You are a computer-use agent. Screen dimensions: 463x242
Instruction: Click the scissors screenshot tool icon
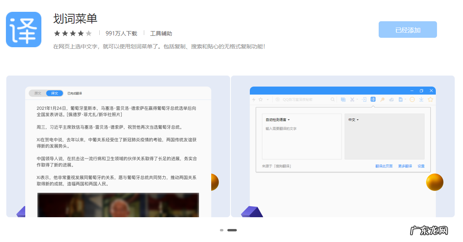(352, 99)
